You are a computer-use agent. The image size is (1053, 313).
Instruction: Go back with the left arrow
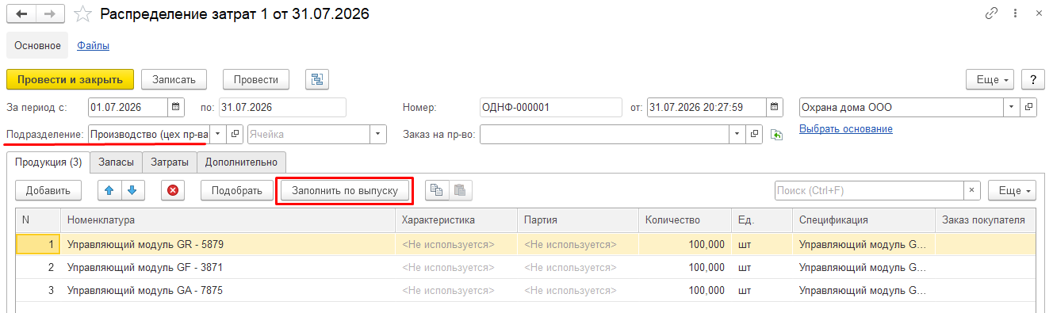coord(21,14)
